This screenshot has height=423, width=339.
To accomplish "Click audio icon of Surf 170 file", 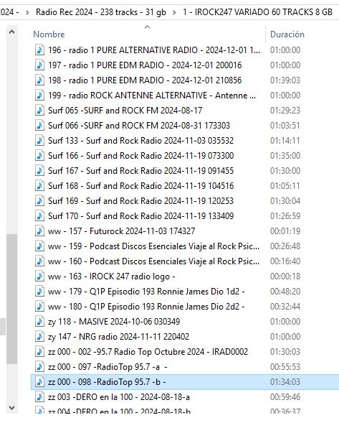I will click(x=39, y=216).
